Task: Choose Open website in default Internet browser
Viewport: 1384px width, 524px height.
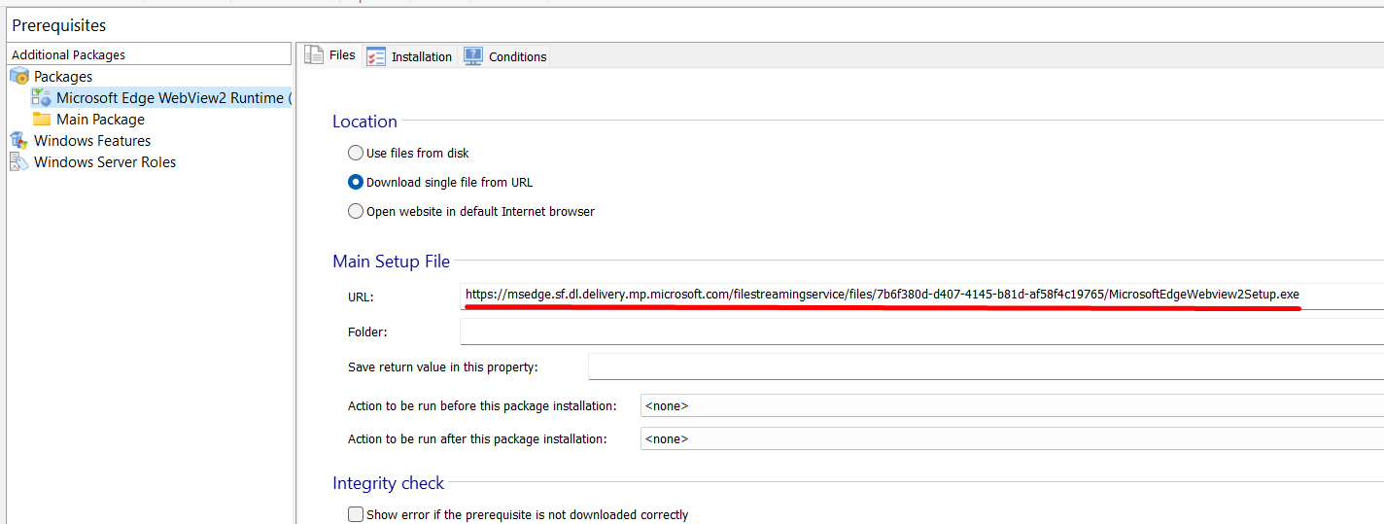Action: click(x=356, y=211)
